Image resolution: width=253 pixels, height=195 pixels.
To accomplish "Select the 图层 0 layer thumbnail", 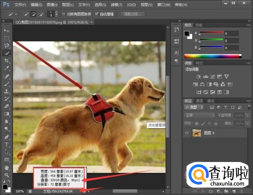I will 197,133.
